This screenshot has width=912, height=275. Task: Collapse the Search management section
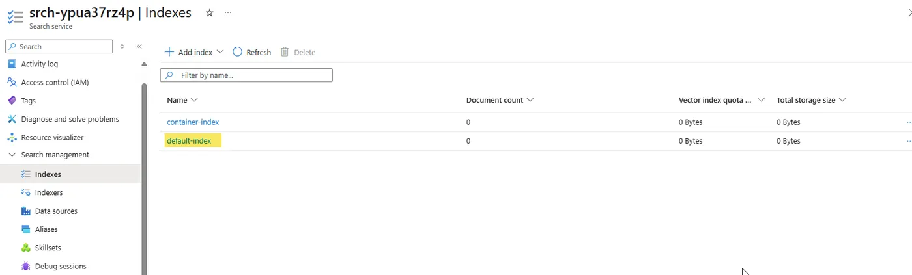point(12,155)
